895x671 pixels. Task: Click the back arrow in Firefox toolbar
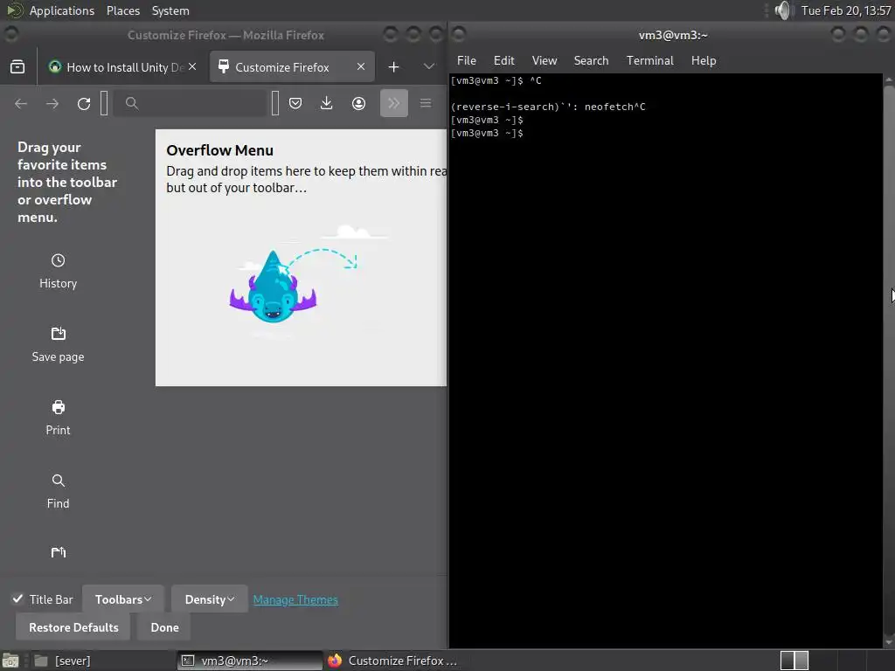(x=21, y=103)
